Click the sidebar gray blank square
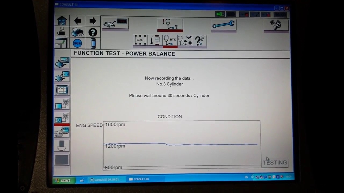 (x=62, y=160)
